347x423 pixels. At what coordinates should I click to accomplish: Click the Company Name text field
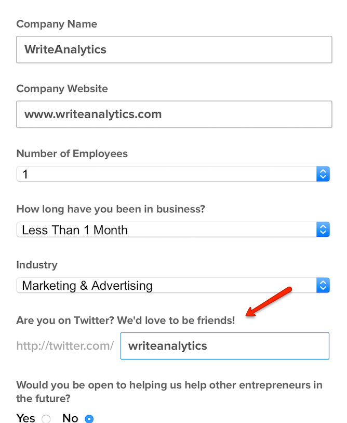pyautogui.click(x=174, y=49)
